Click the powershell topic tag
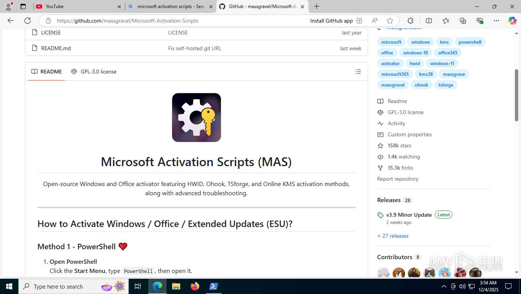The height and width of the screenshot is (294, 521). (470, 42)
